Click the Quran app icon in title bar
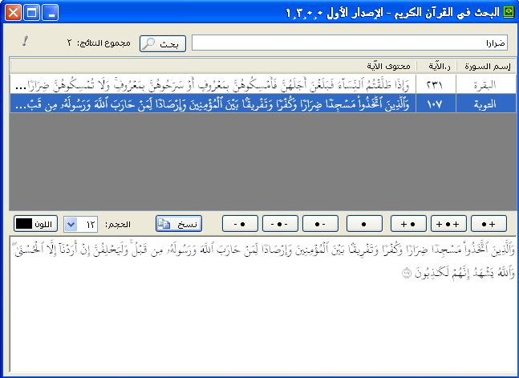 click(509, 13)
